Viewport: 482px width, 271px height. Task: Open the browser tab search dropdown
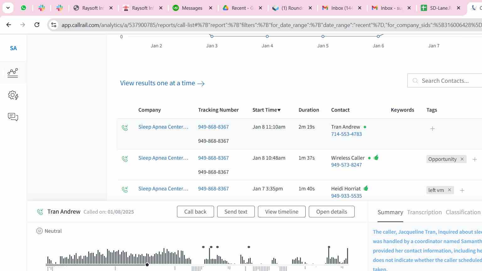point(8,8)
